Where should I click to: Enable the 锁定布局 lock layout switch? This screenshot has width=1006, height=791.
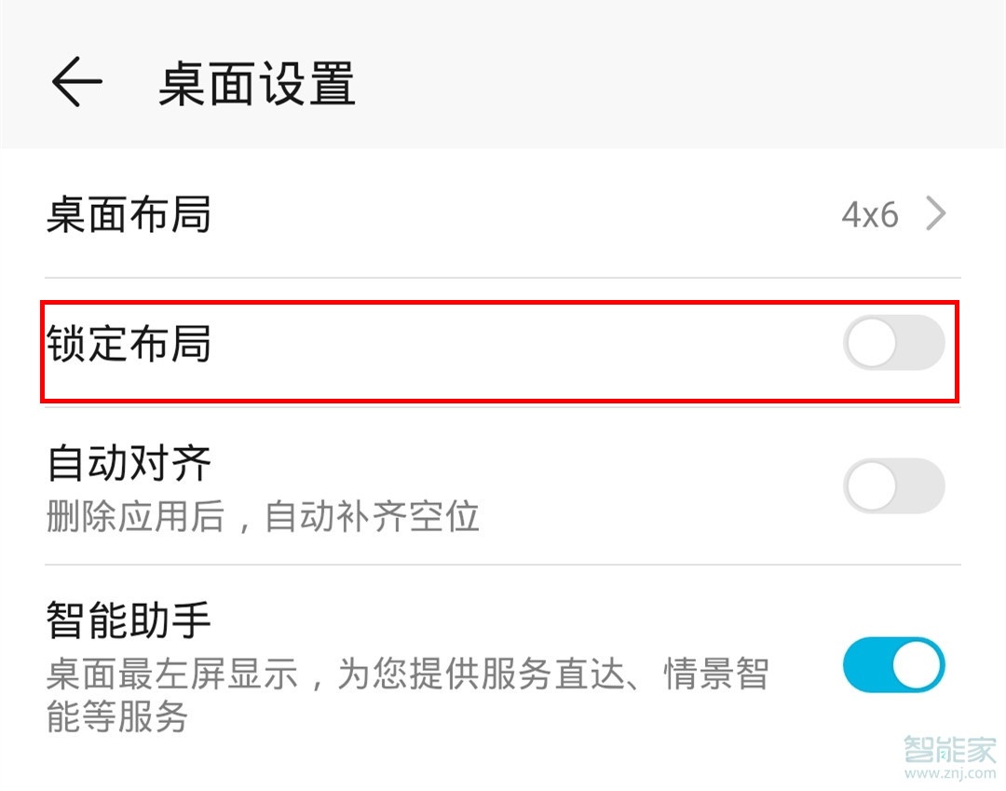point(894,344)
